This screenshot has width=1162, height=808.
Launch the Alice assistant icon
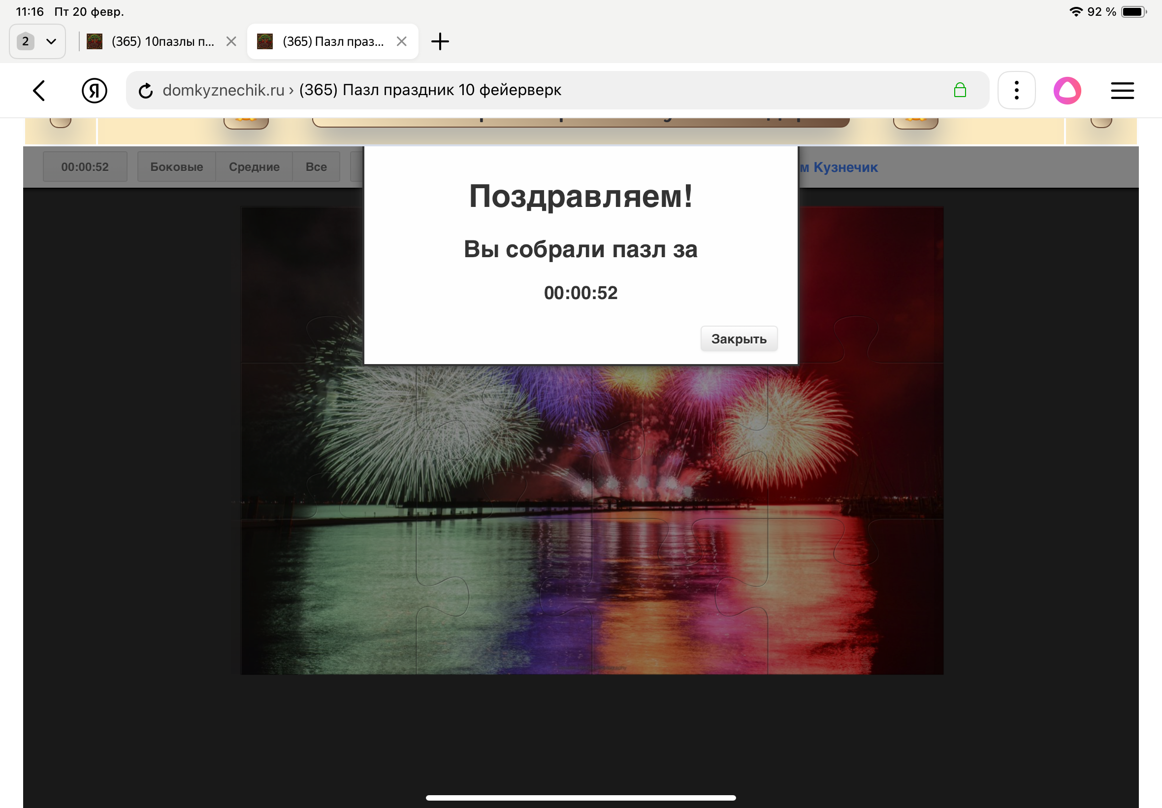[1067, 91]
